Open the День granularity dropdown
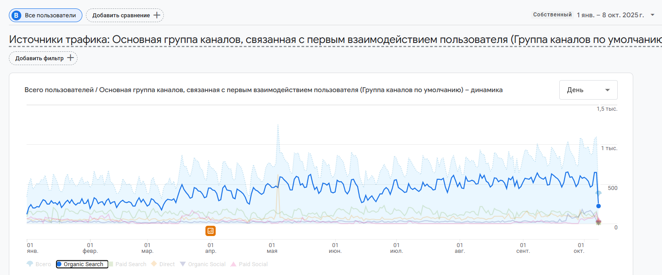The height and width of the screenshot is (275, 662). [x=588, y=90]
